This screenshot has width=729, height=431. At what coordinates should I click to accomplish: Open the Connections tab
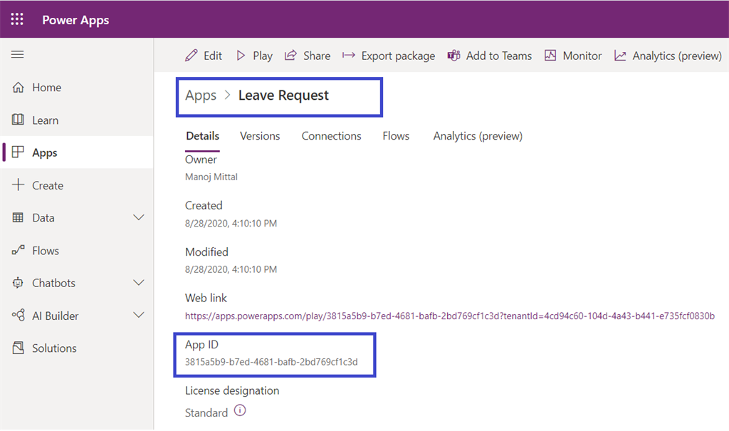(x=331, y=135)
